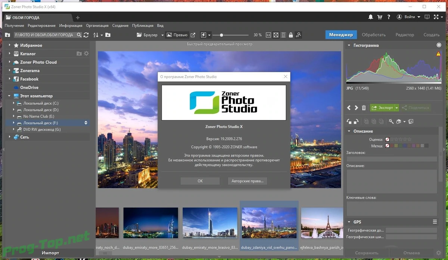Switch to Редактор module tab

pos(405,35)
